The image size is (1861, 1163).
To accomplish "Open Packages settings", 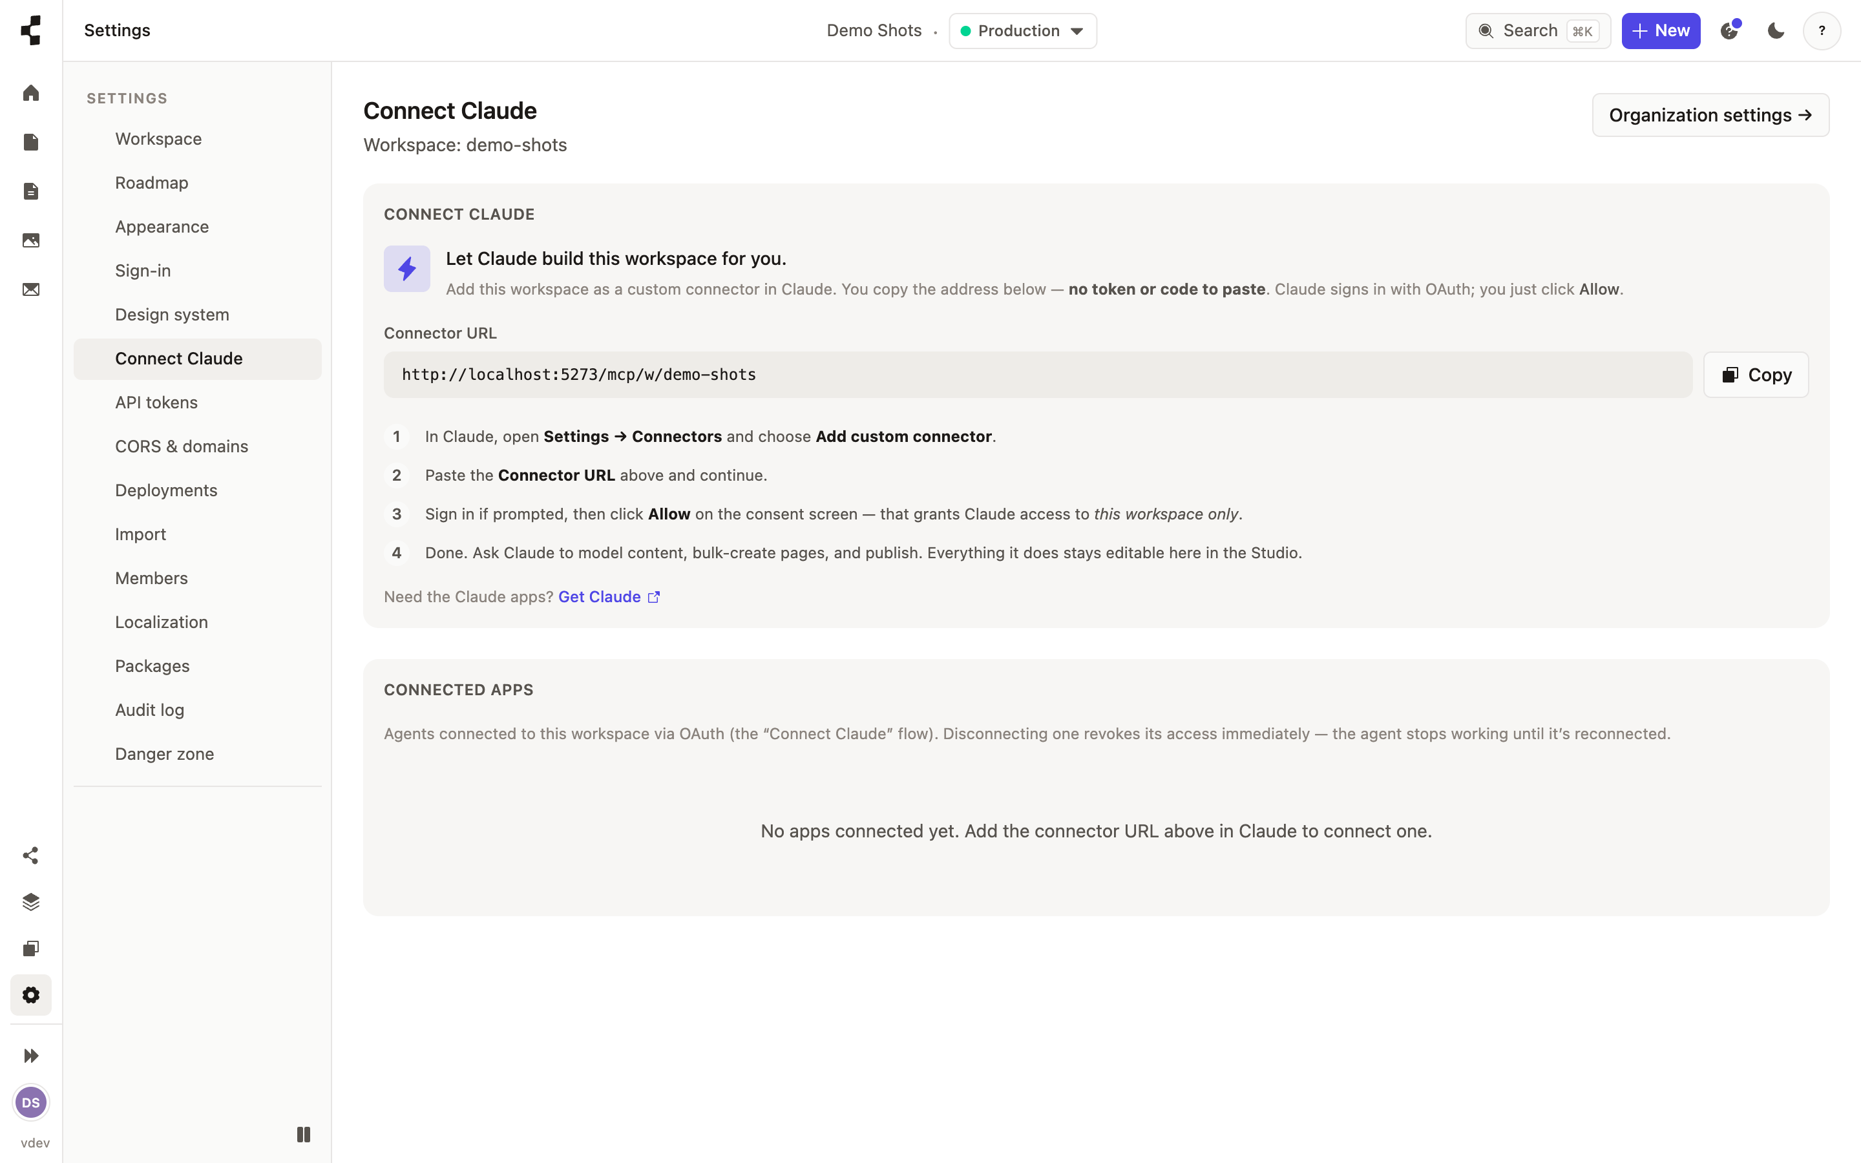I will tap(198, 666).
